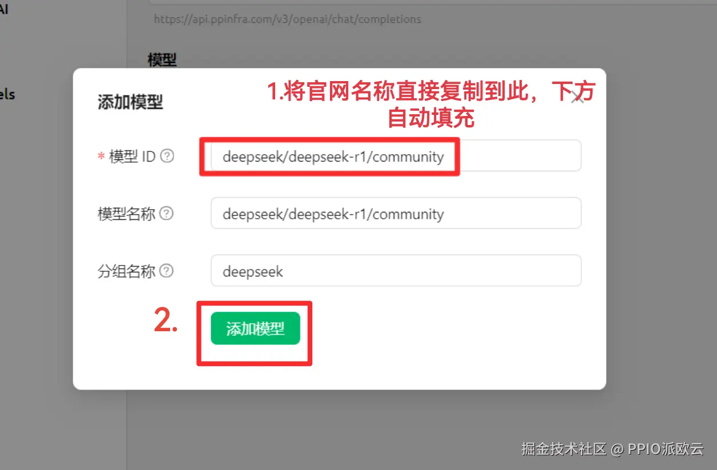
Task: Click the 分组名称 label
Action: (x=127, y=271)
